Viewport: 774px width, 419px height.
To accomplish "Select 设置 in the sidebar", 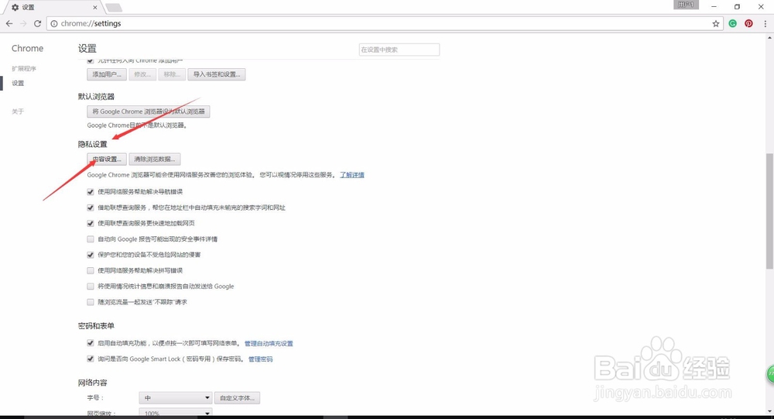I will tap(18, 83).
